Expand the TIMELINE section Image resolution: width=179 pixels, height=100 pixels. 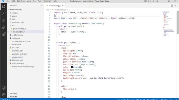pyautogui.click(x=14, y=97)
